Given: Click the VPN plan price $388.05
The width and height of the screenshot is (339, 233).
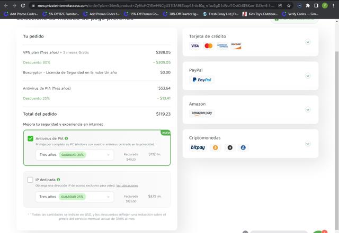Looking at the screenshot, I should pos(163,52).
